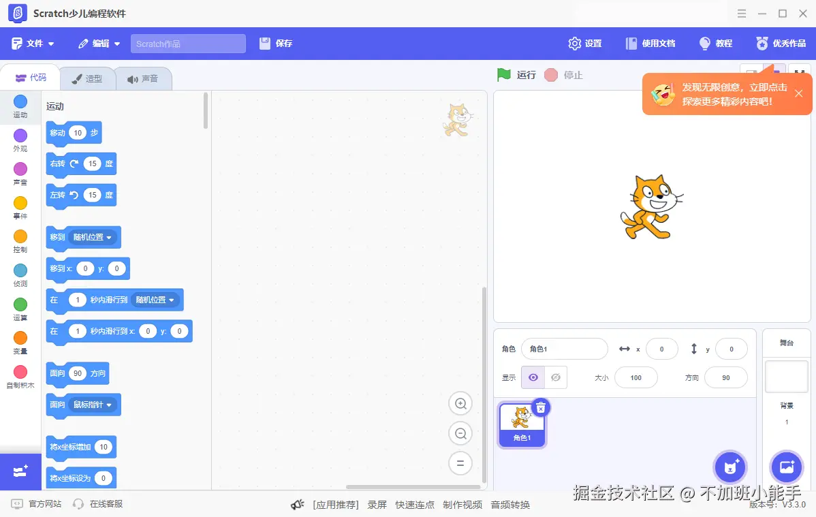The width and height of the screenshot is (816, 517).
Task: Switch to the 代码 code tab
Action: click(x=31, y=78)
